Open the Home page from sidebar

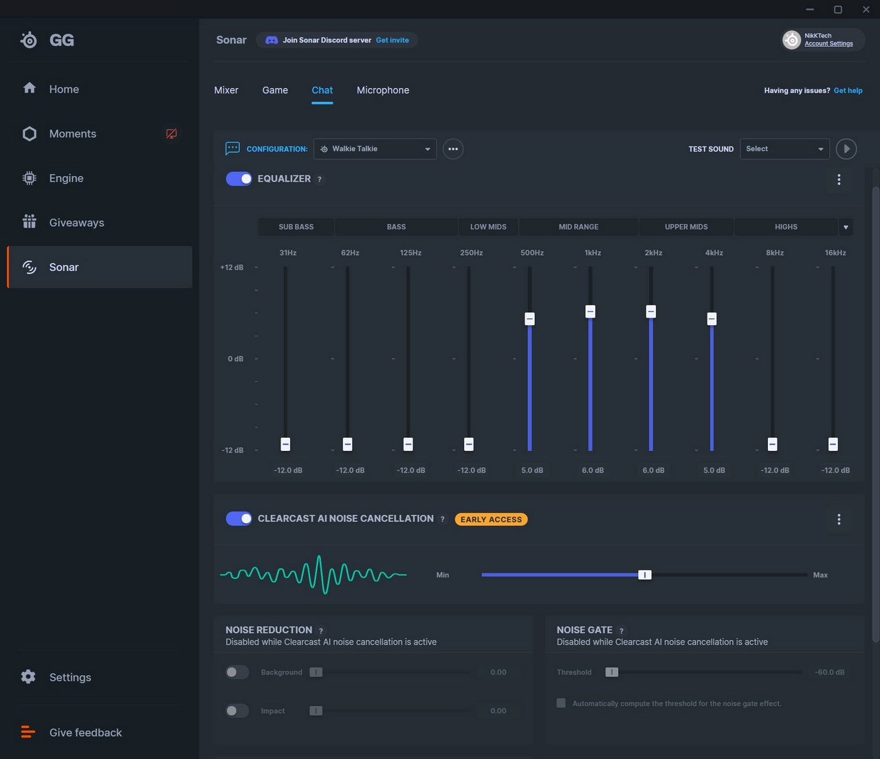point(100,89)
